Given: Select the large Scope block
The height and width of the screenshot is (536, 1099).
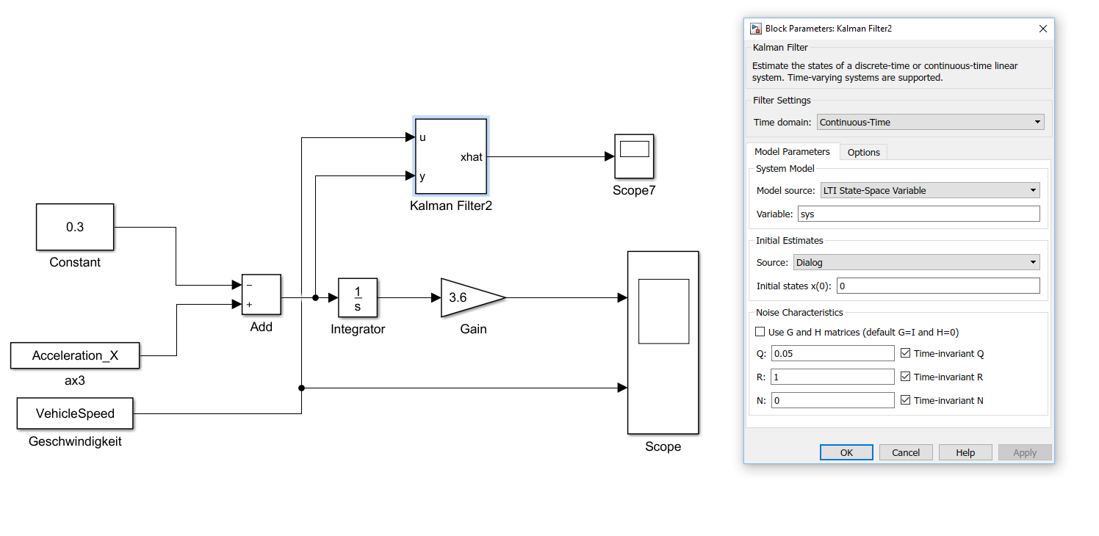Looking at the screenshot, I should [x=663, y=342].
